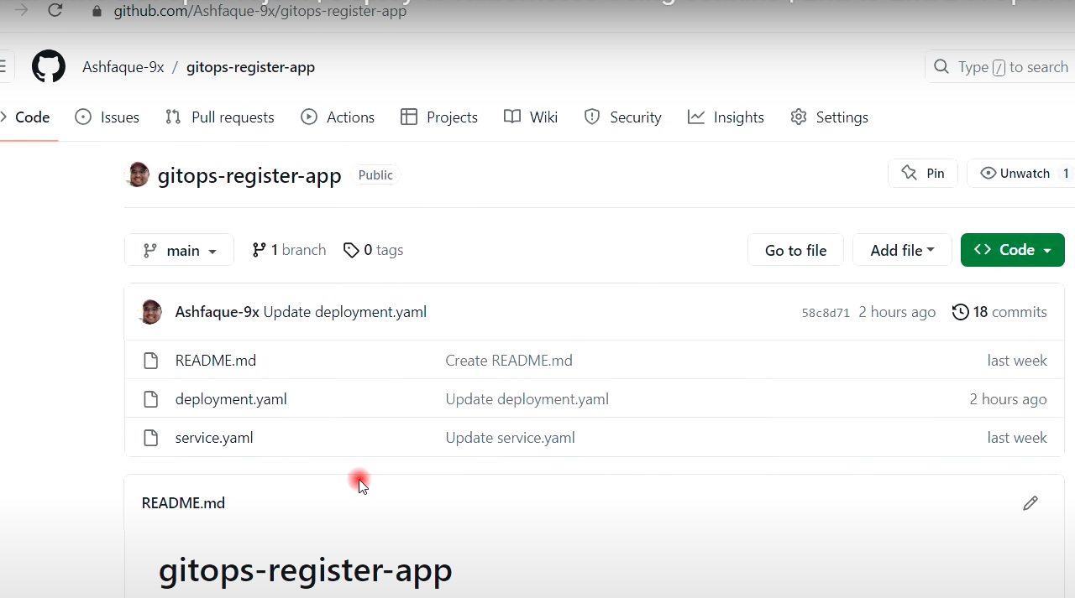Open the hamburger navigation menu
Screen dimensions: 1075x598
(x=3, y=67)
